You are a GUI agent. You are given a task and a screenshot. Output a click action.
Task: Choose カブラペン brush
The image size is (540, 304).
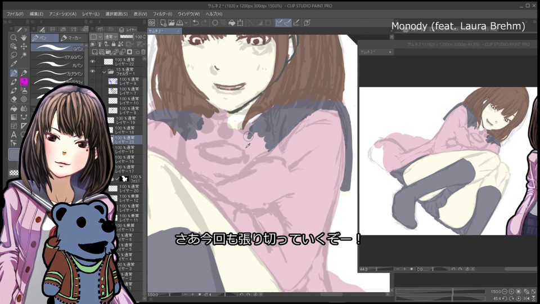click(x=57, y=73)
